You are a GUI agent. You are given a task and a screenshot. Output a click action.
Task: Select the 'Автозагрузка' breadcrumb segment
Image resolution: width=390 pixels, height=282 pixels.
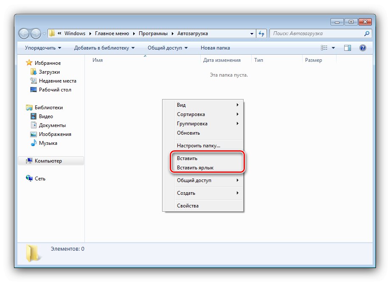coord(193,33)
